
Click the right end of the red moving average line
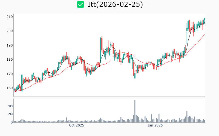click(x=204, y=34)
